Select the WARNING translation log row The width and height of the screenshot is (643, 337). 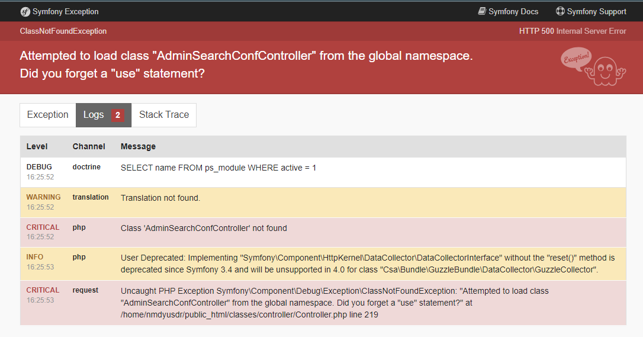(323, 203)
